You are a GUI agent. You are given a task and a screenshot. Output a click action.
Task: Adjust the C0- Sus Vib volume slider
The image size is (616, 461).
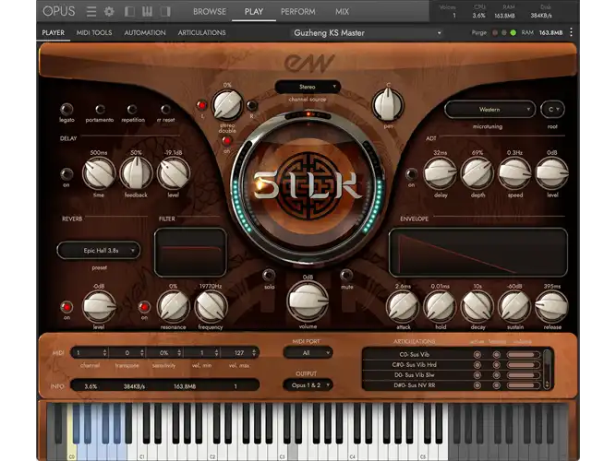coord(523,355)
